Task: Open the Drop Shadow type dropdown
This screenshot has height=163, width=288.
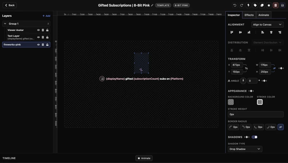Action: click(x=245, y=149)
